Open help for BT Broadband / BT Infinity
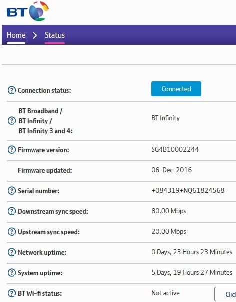Viewport: 236px width, 302px height. [12, 121]
